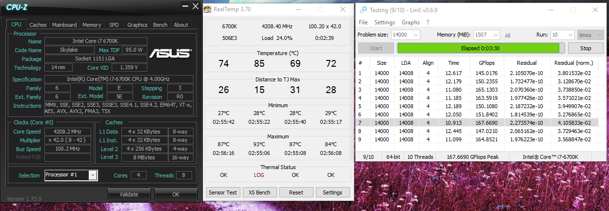Click the RealTemp title bar app icon
Screen dimensions: 609x211
pos(208,9)
